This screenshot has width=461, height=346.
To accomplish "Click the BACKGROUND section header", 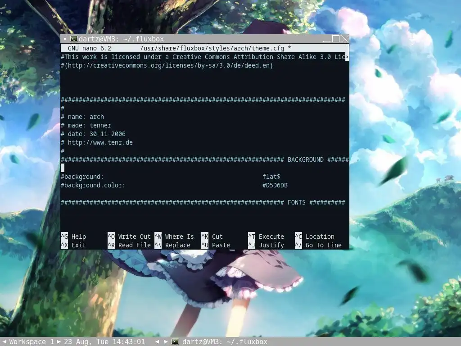I will [306, 159].
